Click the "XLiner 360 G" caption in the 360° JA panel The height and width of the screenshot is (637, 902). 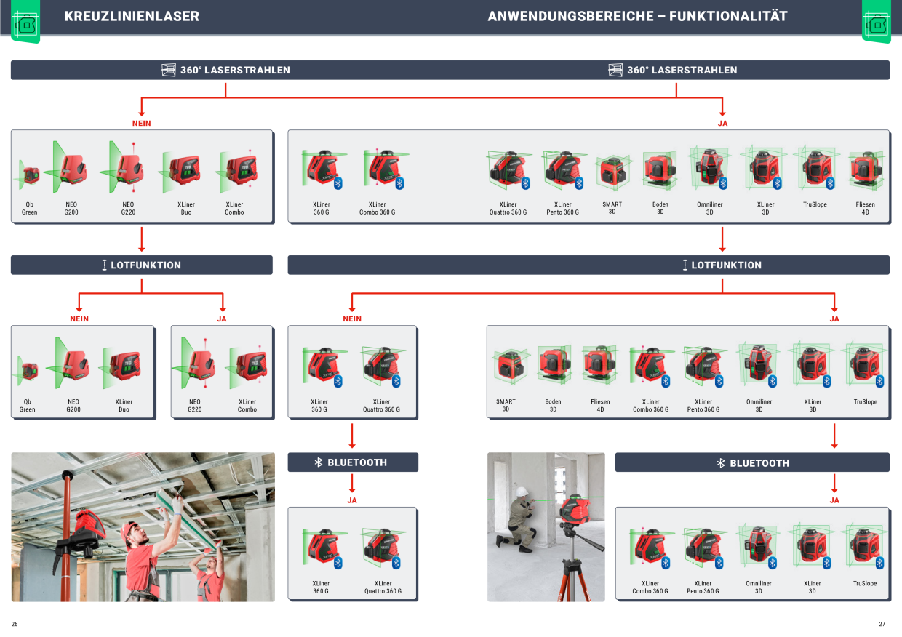click(x=321, y=208)
